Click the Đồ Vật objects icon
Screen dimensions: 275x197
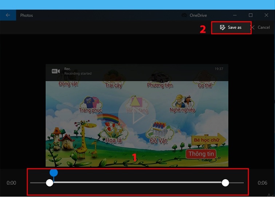(x=159, y=133)
